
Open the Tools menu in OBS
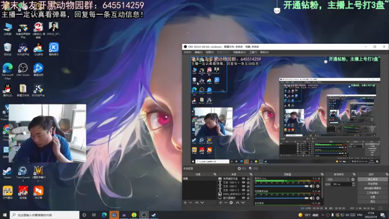click(x=253, y=53)
